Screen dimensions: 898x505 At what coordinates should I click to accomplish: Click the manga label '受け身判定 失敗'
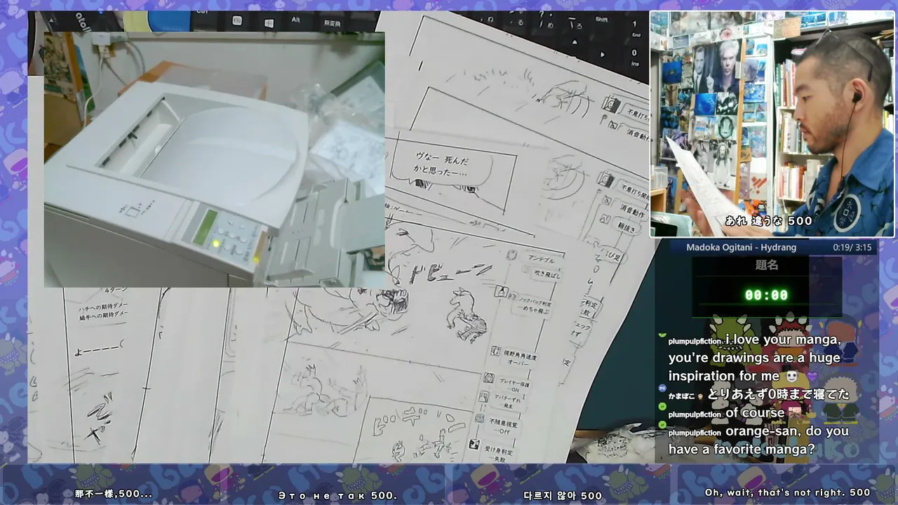[x=500, y=453]
